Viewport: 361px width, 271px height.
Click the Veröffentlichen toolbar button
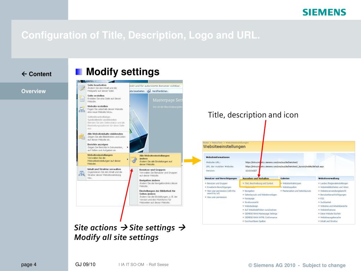[158, 91]
